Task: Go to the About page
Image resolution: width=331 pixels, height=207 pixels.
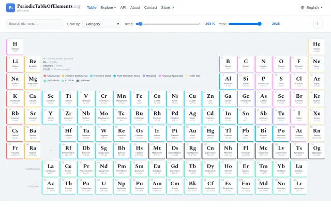Action: (x=135, y=8)
